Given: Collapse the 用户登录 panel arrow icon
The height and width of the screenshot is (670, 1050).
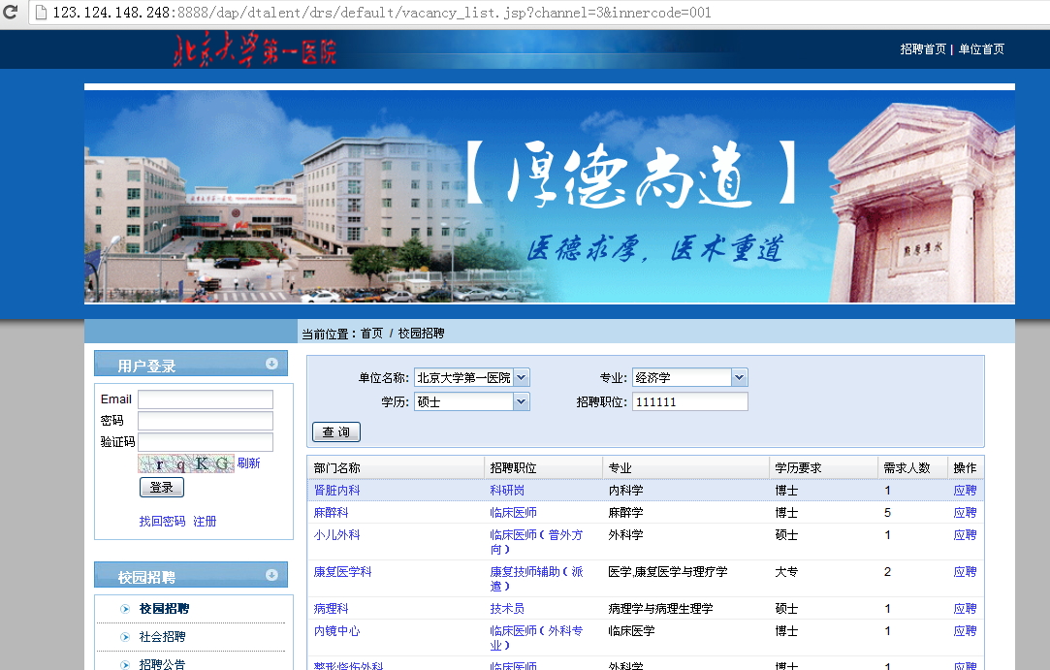Looking at the screenshot, I should (x=271, y=364).
